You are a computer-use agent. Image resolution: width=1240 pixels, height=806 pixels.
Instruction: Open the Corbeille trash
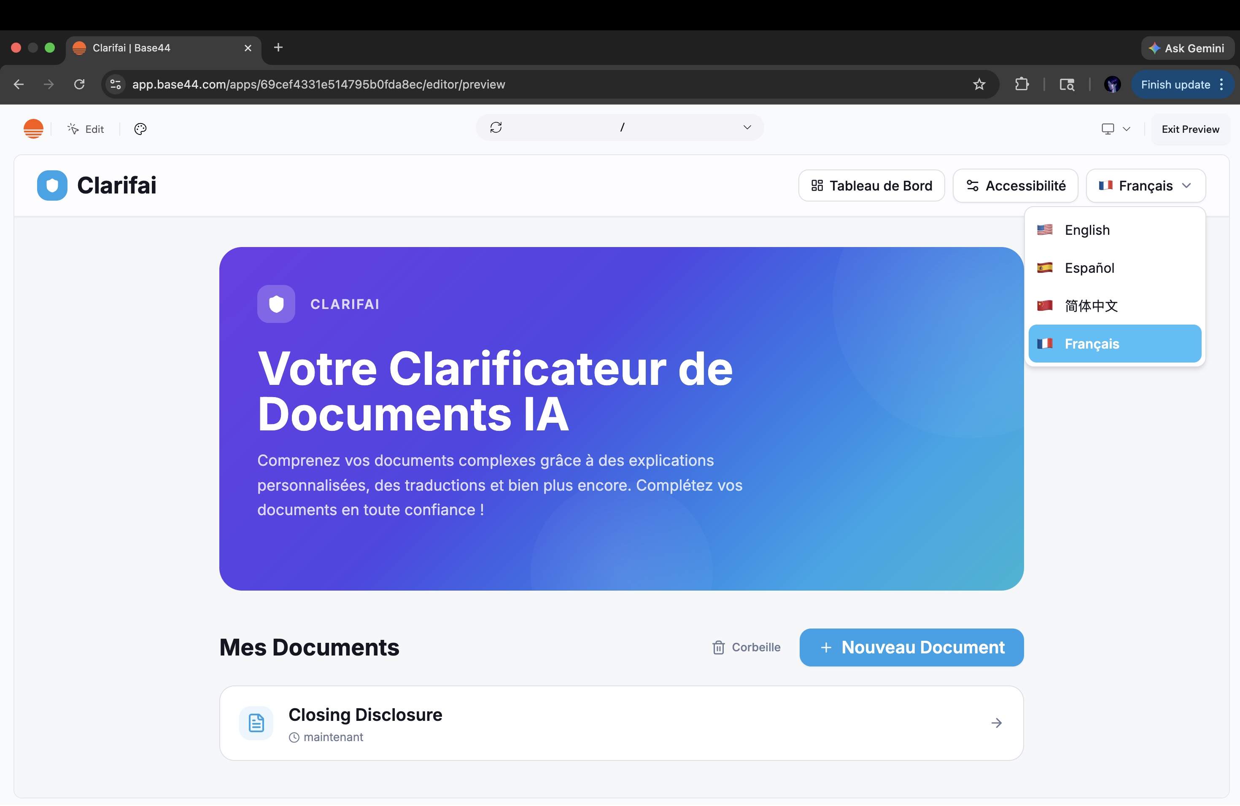pos(746,647)
